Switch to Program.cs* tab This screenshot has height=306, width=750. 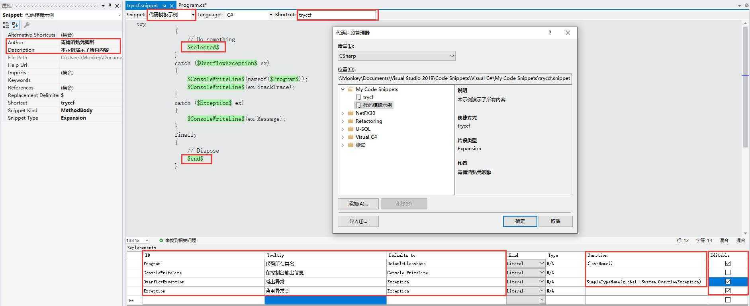[x=192, y=5]
